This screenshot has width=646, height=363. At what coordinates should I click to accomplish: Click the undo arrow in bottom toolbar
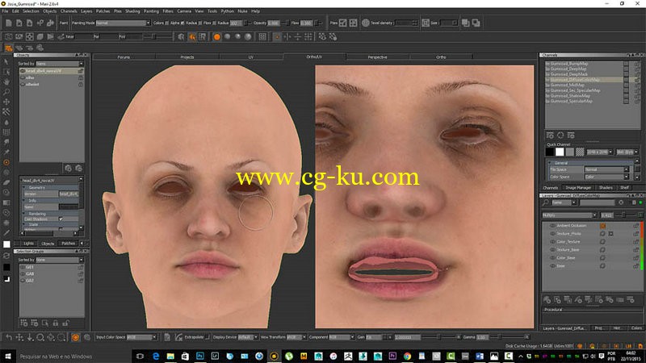pos(9,337)
